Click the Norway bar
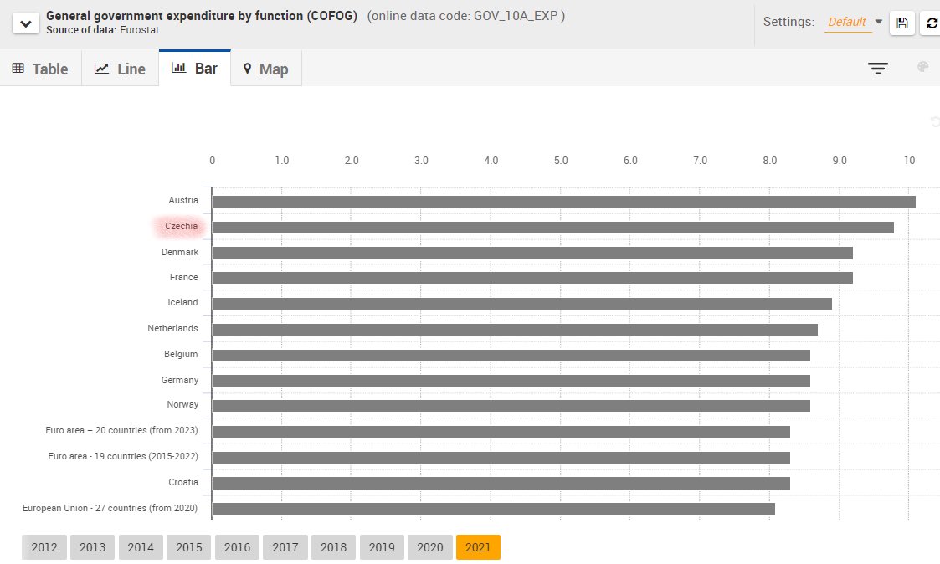Viewport: 940px width, 564px height. coord(511,406)
